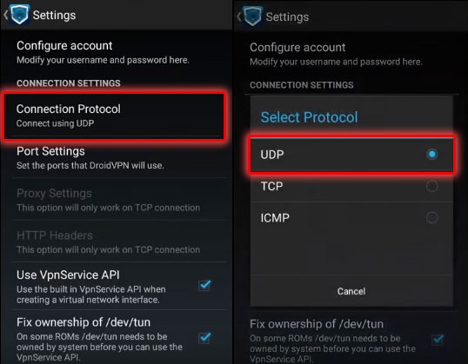Tap the DroidVPN shield icon in left panel

click(20, 14)
